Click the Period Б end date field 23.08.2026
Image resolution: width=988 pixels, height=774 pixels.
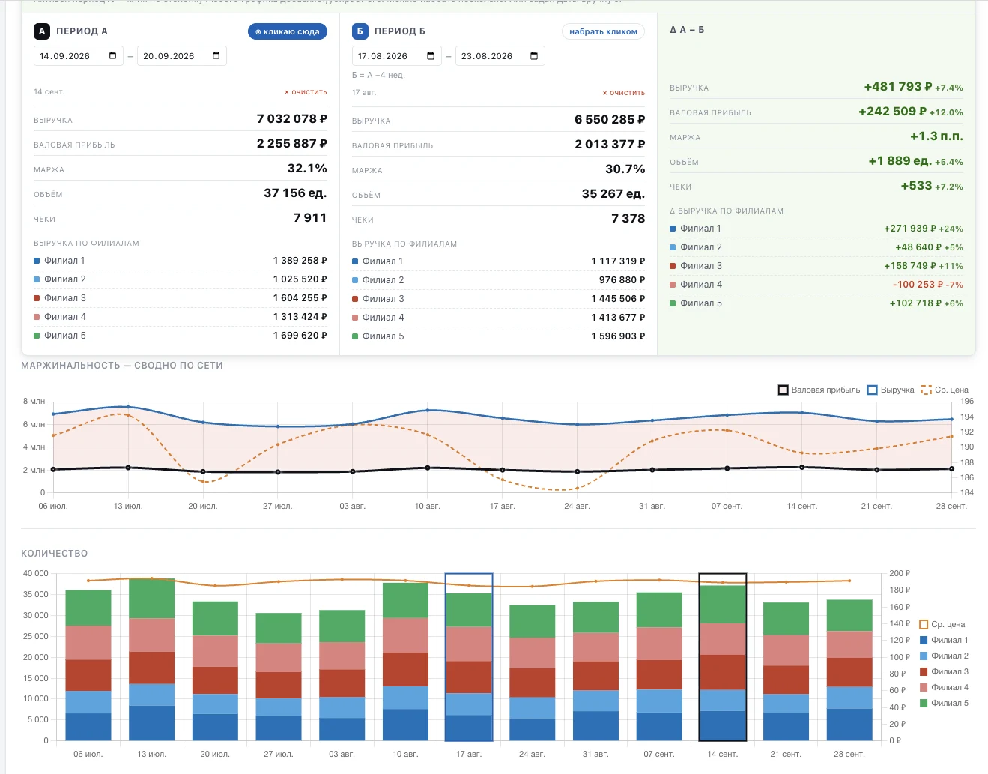[x=500, y=56]
